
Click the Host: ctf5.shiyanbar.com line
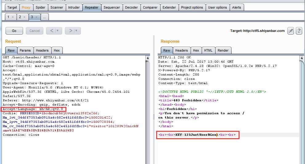(29, 62)
